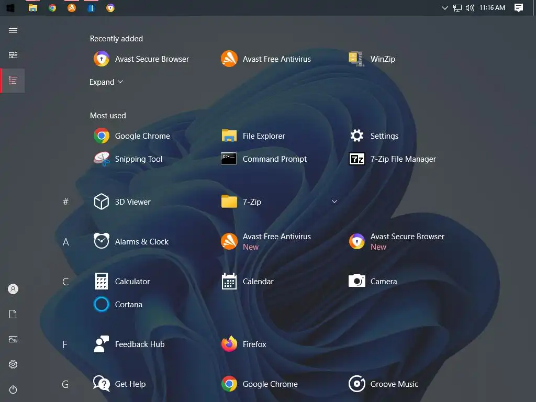Switch to Pinned tiles view
The width and height of the screenshot is (536, 402).
point(13,55)
